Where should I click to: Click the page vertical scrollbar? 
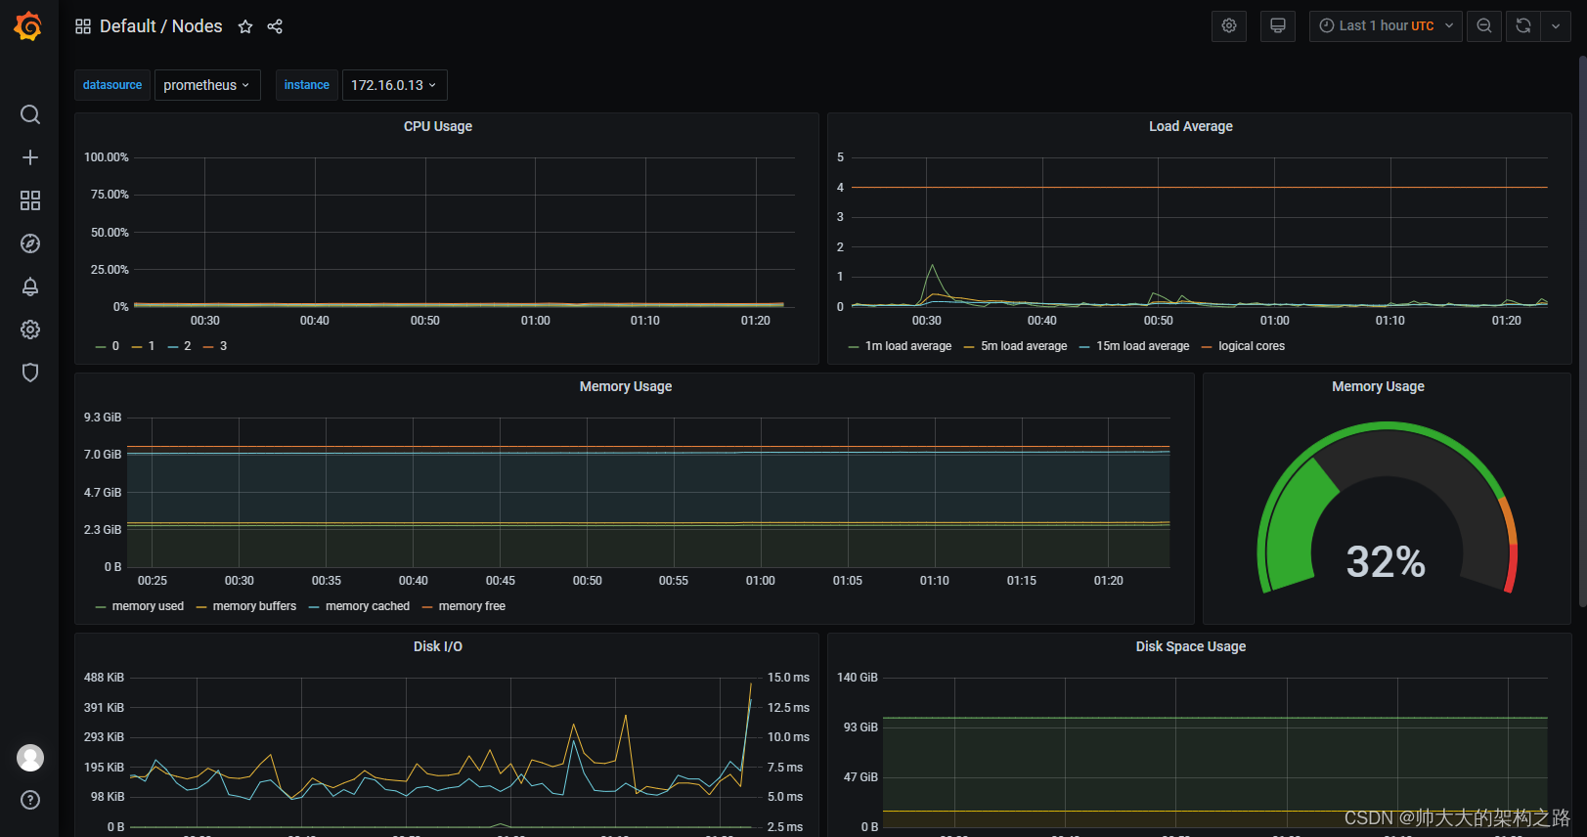(x=1582, y=332)
